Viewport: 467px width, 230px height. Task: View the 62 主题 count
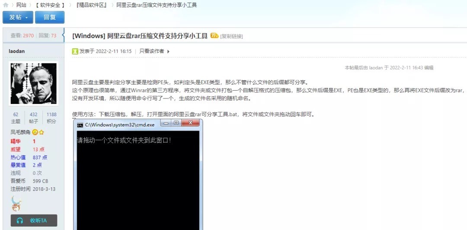16,118
